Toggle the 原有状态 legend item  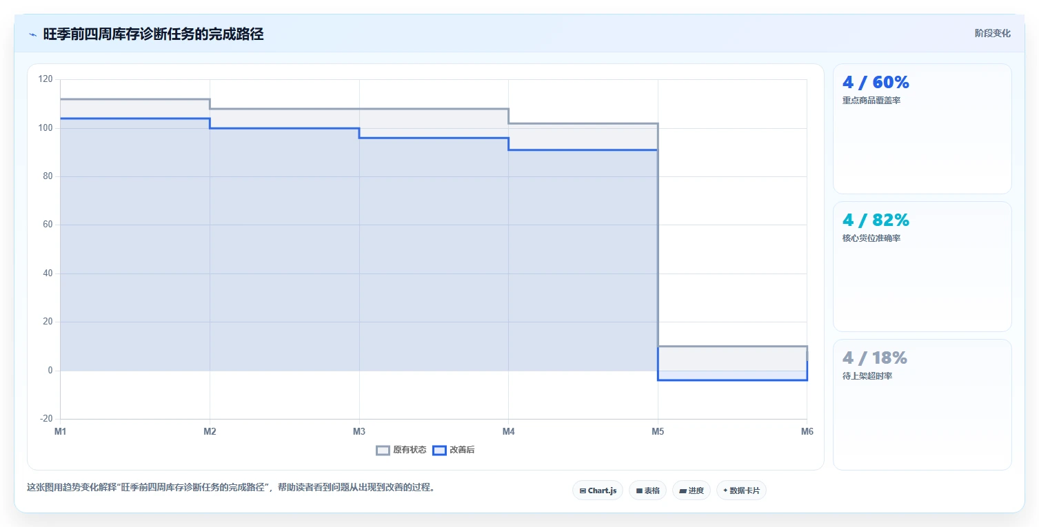(401, 450)
